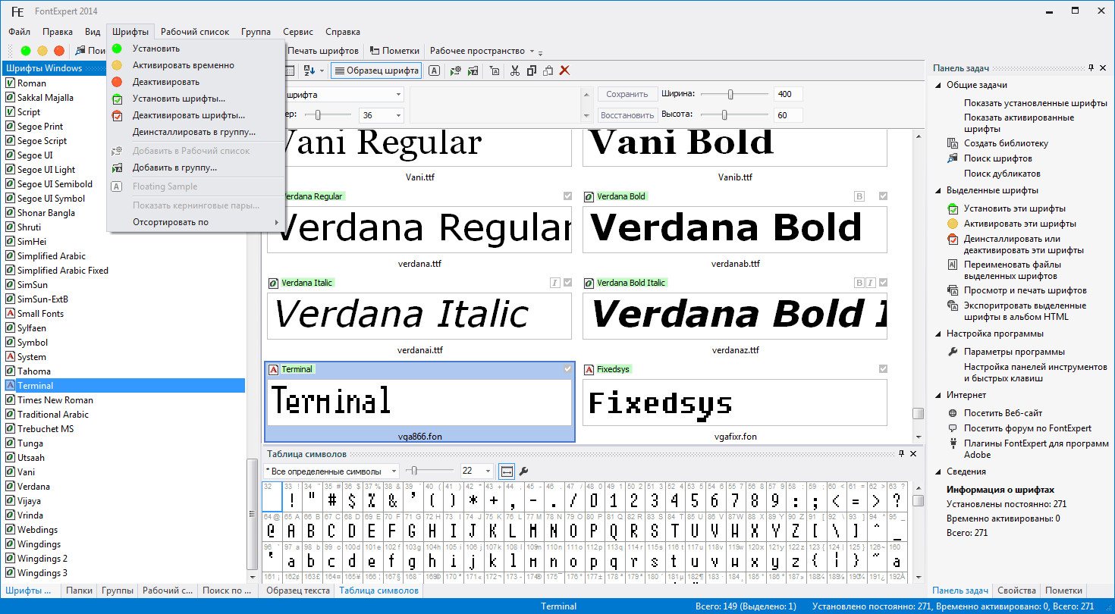Click the binoculars icon for Поиск шрифтов
The height and width of the screenshot is (614, 1115).
coord(953,158)
